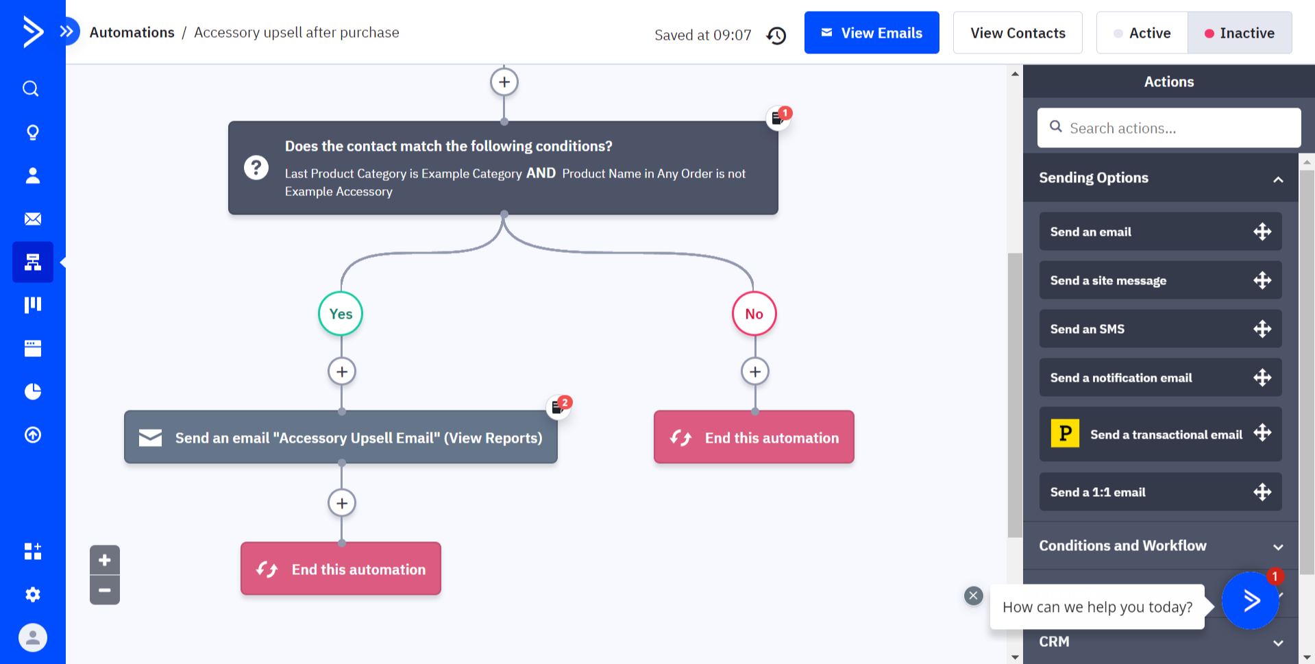This screenshot has width=1315, height=664.
Task: Open the Settings gear icon
Action: tap(32, 594)
